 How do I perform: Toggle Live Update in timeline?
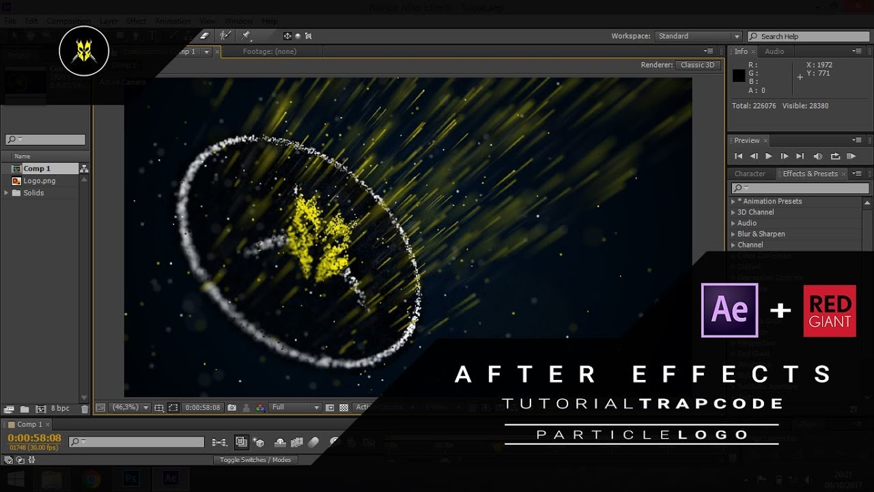241,442
